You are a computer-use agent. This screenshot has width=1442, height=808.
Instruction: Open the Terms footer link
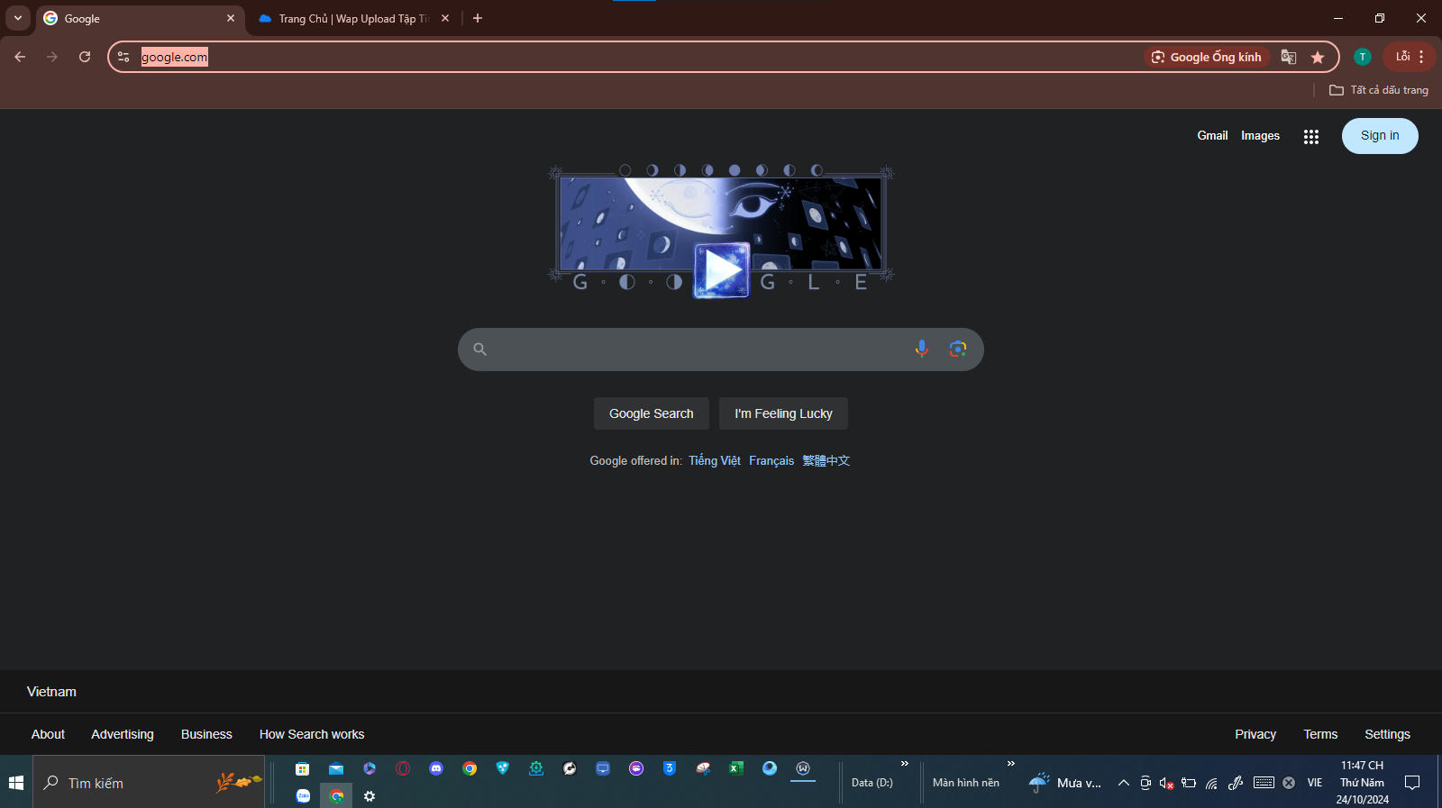click(1320, 734)
